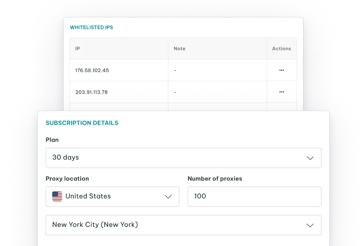Click the Whitelisted IPs section heading
The width and height of the screenshot is (362, 246).
click(92, 27)
